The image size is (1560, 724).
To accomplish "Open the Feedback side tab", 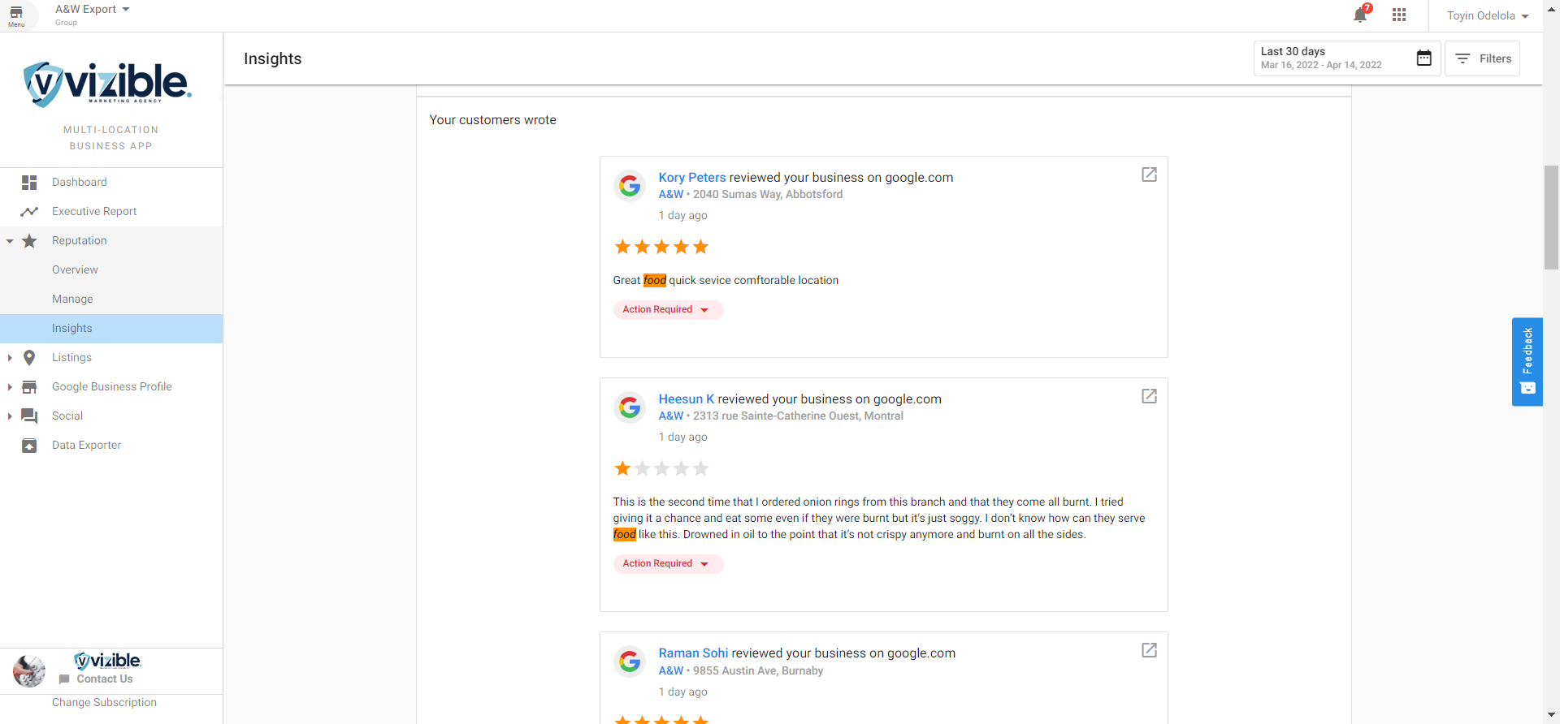I will [x=1527, y=361].
